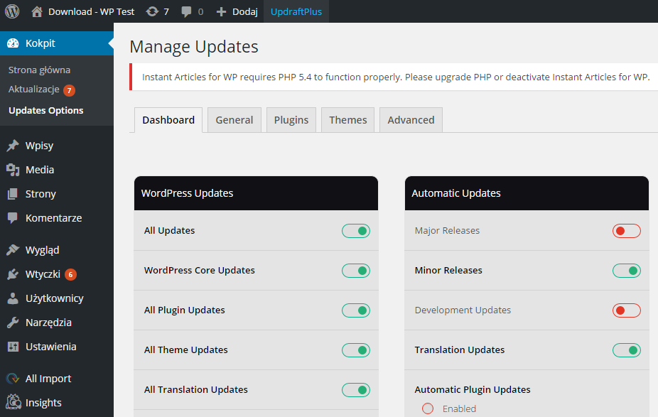Open the comments bubble icon in admin bar

(186, 12)
